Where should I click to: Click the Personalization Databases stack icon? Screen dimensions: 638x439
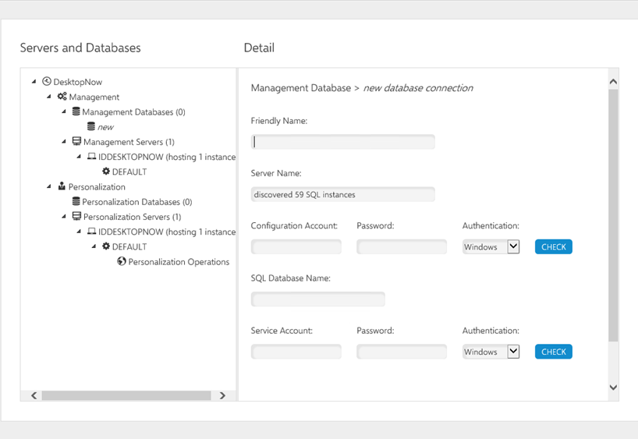click(x=76, y=202)
